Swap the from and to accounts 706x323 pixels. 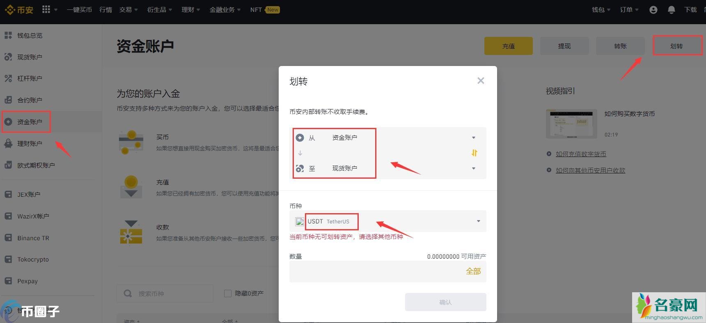click(474, 153)
